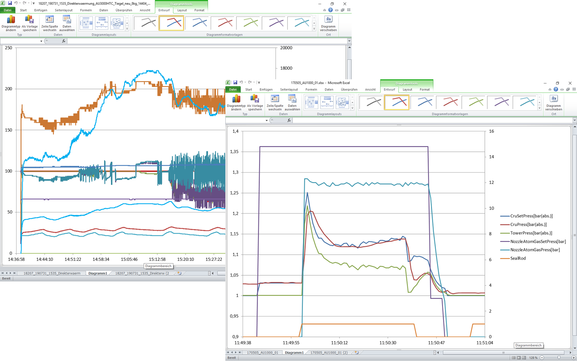Open the Einfügen tab in the 18207 workbook

[x=41, y=10]
